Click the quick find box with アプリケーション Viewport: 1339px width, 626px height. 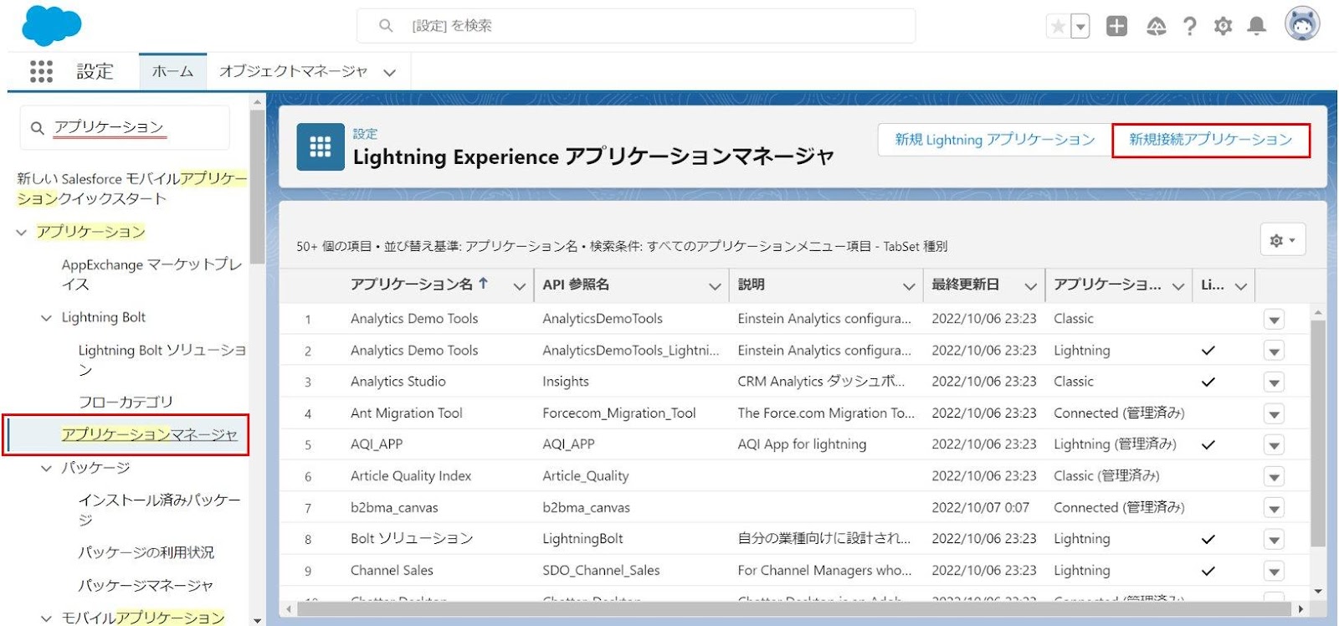tap(125, 128)
